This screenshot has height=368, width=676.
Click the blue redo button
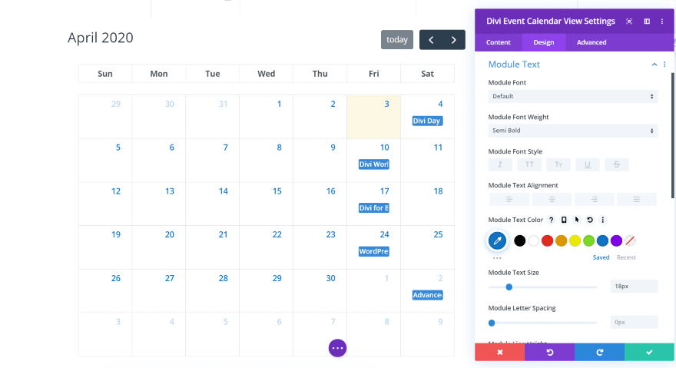[x=599, y=352]
